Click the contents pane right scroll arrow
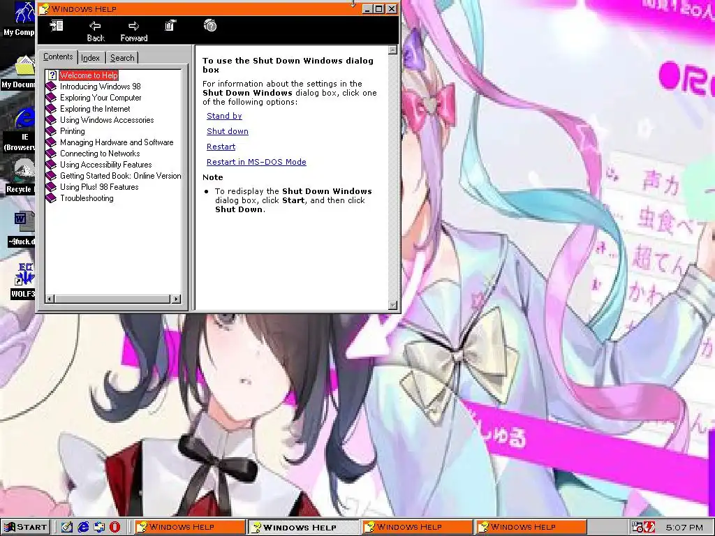Image resolution: width=715 pixels, height=536 pixels. point(176,299)
